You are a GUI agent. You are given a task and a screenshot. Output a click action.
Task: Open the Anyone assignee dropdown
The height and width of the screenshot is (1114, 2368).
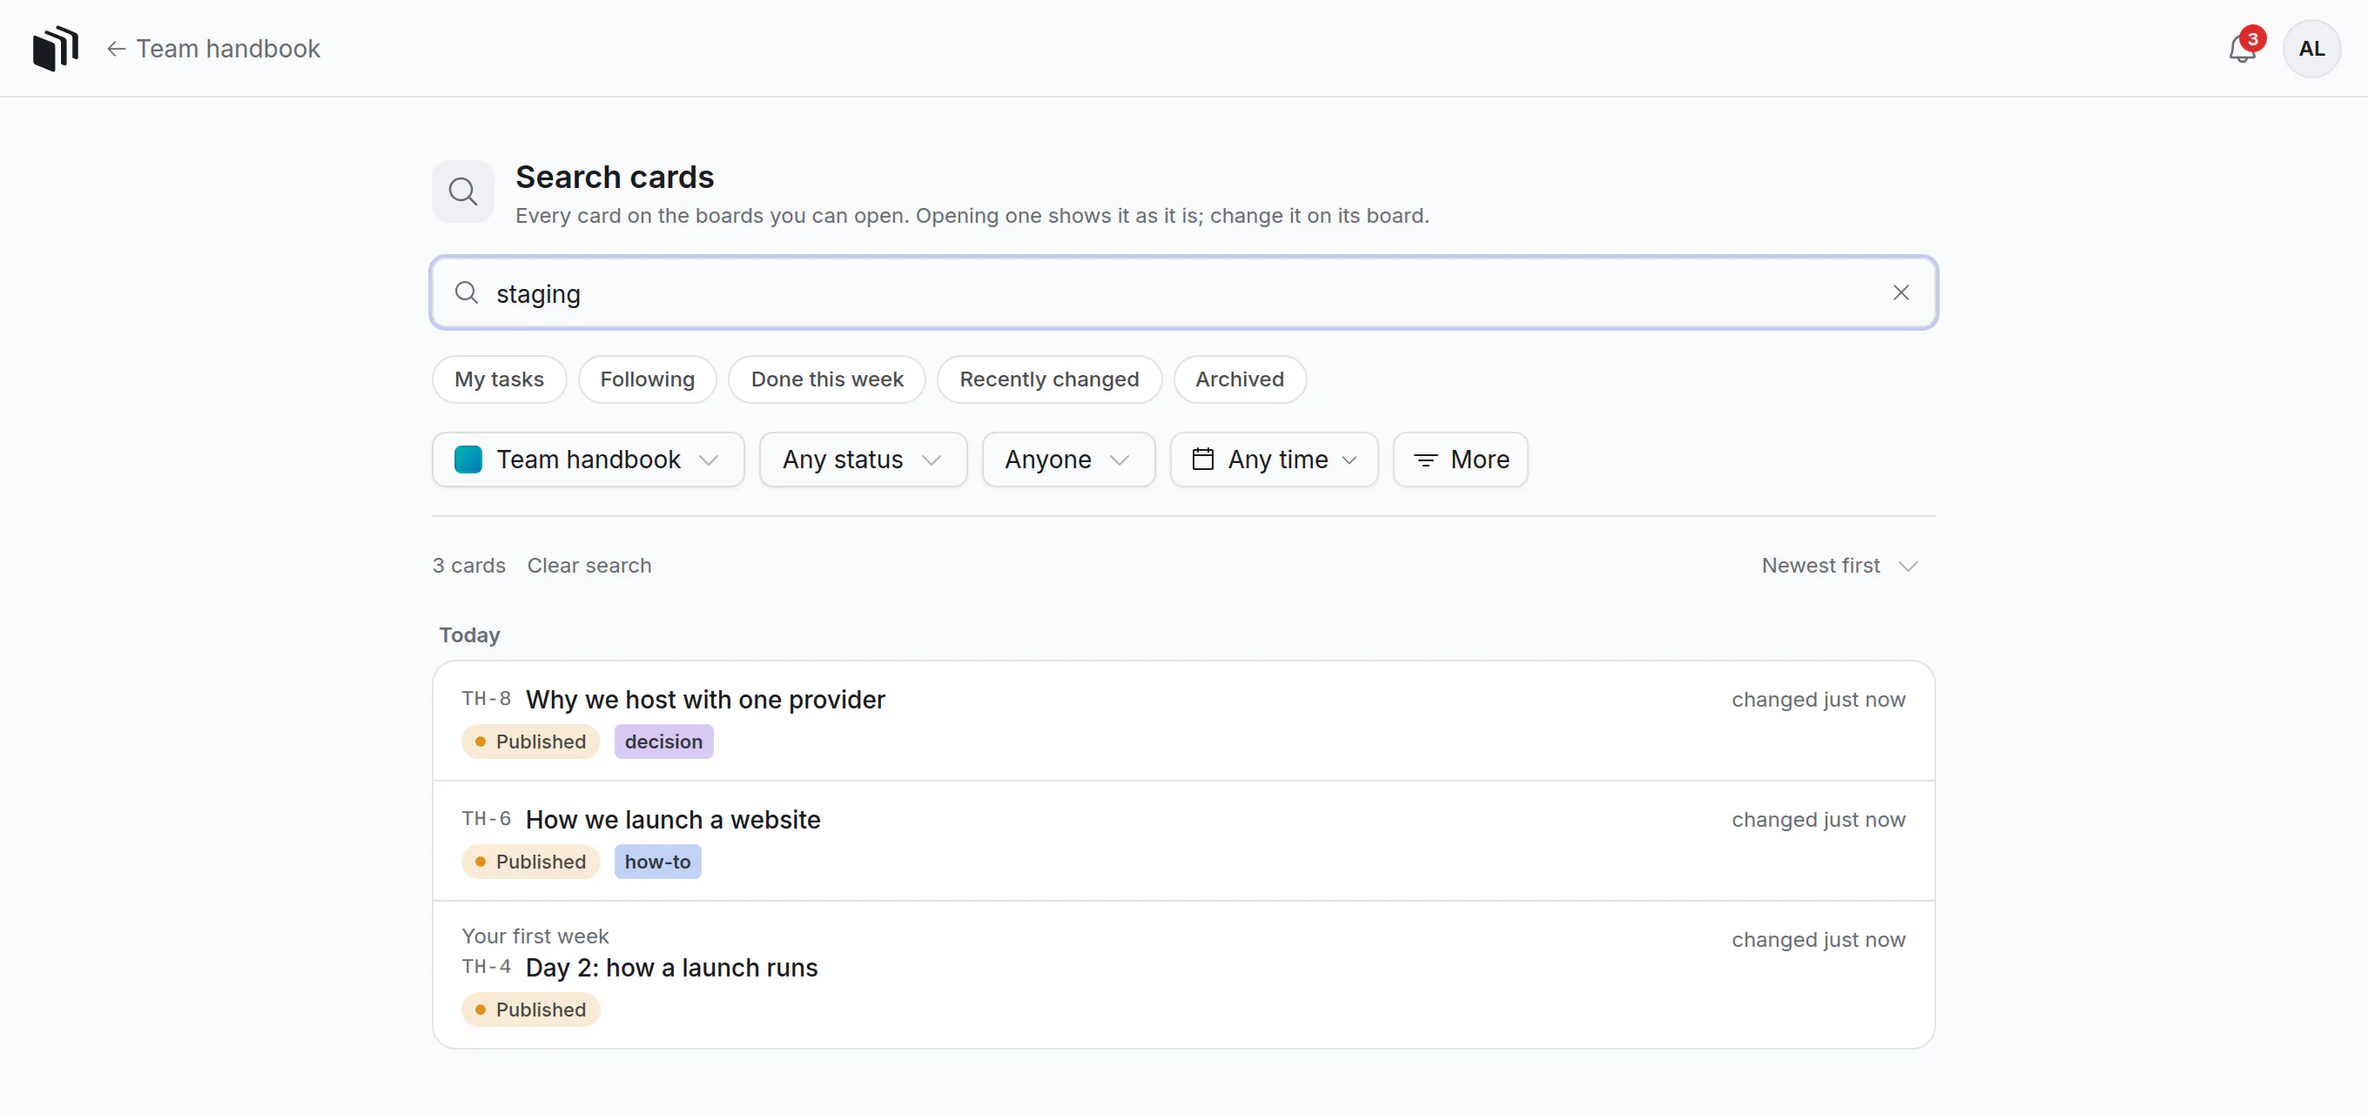(1068, 460)
